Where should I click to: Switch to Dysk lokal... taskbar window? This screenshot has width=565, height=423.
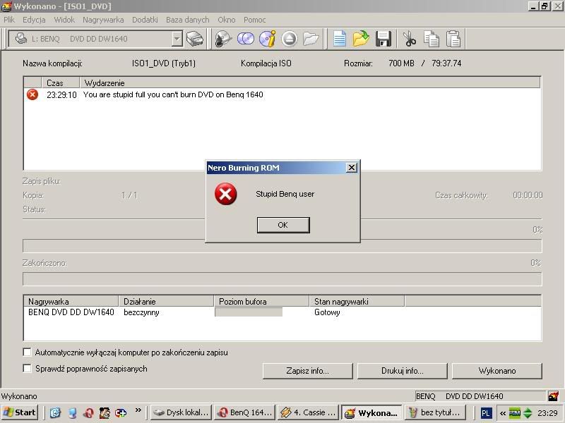click(181, 412)
